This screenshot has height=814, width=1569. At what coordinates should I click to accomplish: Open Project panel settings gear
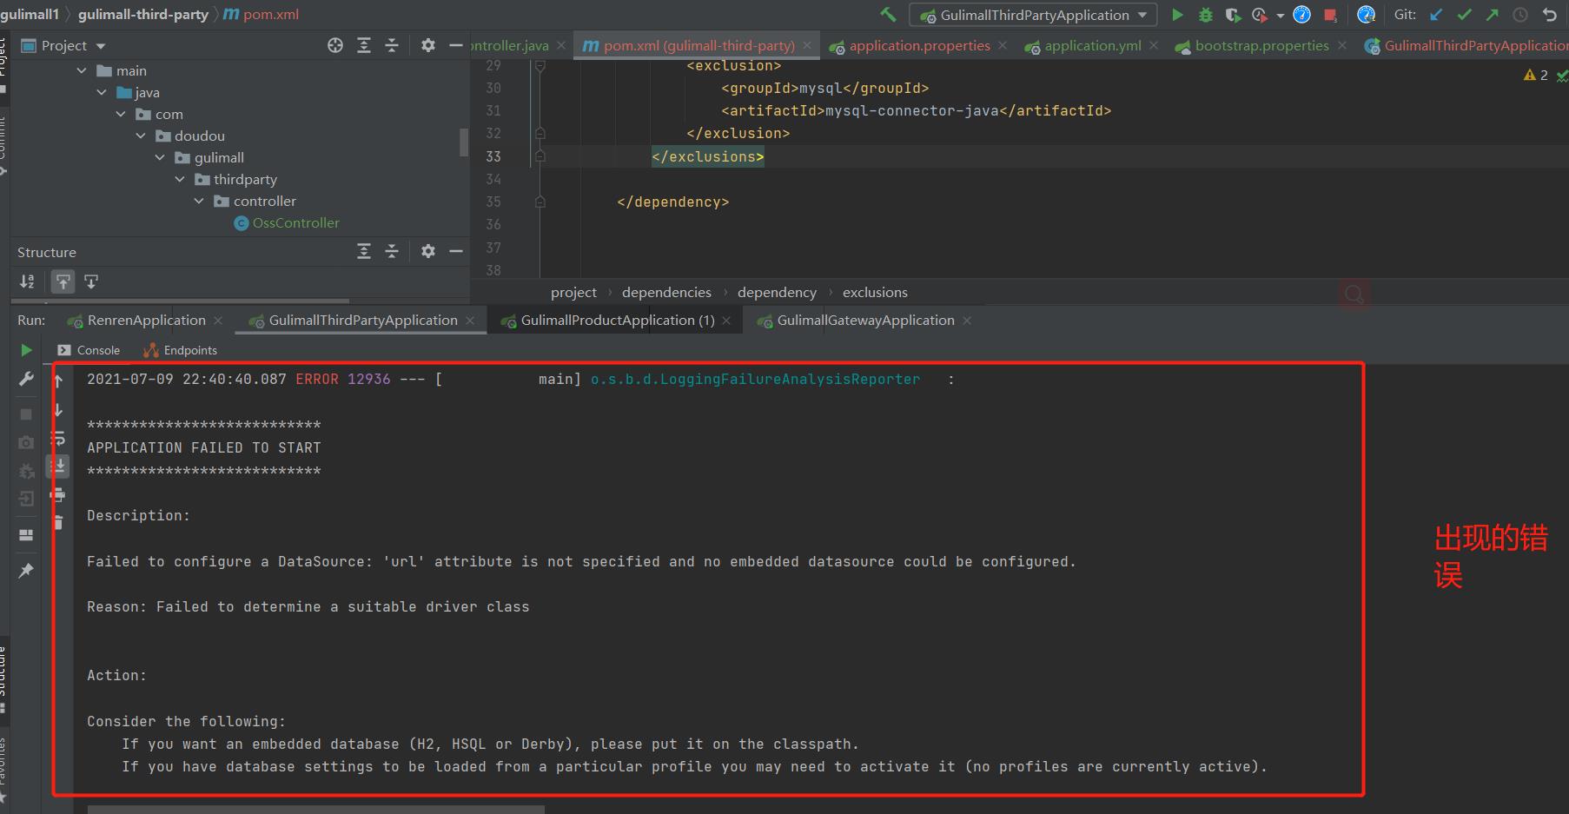(x=427, y=45)
